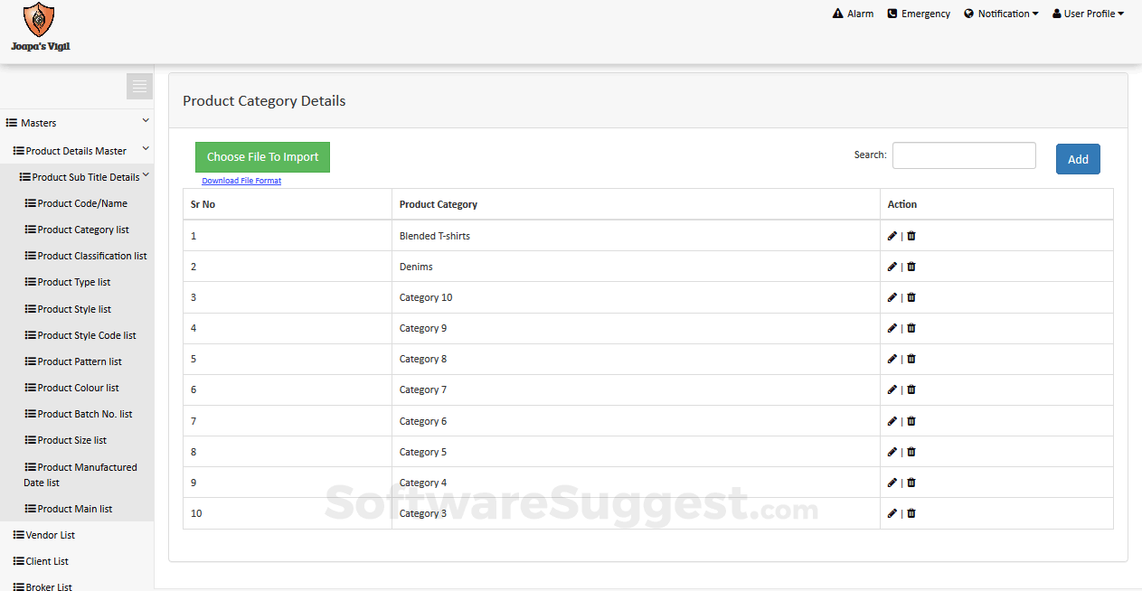Viewport: 1142px width, 591px height.
Task: Click the edit pencil icon for Category 10
Action: coord(892,297)
